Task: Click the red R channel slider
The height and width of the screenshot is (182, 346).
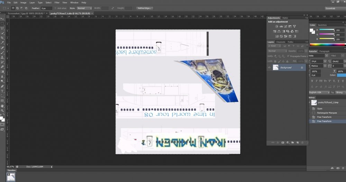Action: coord(327,29)
